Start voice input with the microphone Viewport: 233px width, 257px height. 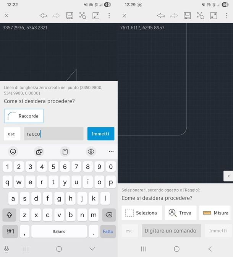(x=6, y=249)
